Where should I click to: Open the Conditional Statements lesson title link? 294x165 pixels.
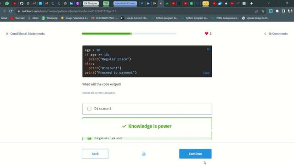coord(28,33)
